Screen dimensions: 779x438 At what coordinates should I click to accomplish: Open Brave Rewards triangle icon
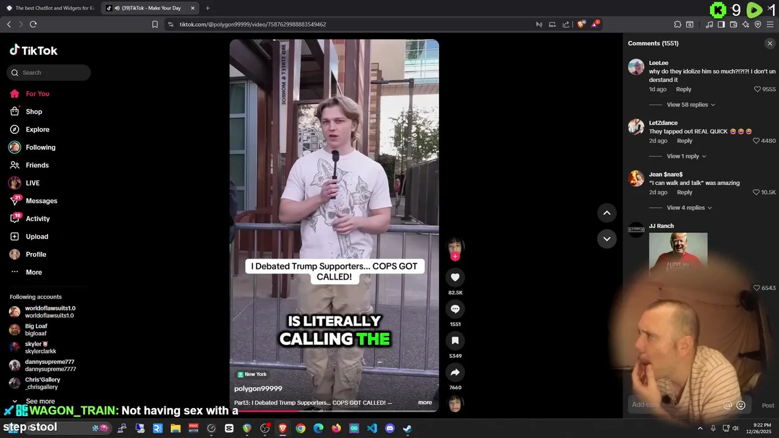click(x=595, y=24)
